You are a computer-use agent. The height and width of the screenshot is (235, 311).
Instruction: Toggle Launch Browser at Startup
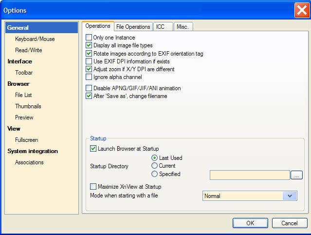point(93,149)
